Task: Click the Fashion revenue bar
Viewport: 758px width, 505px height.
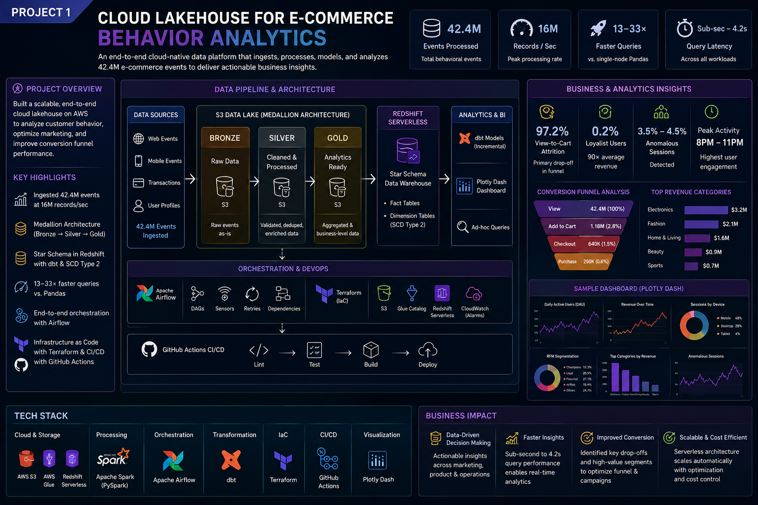Action: click(701, 224)
